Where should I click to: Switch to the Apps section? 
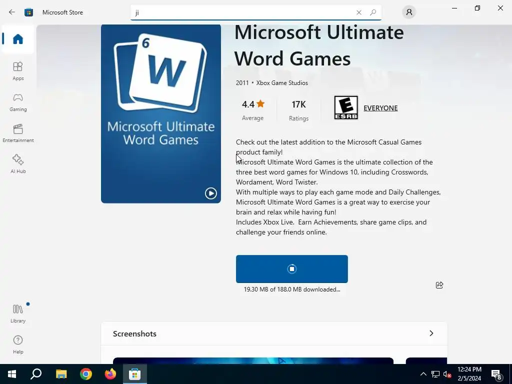pos(18,71)
